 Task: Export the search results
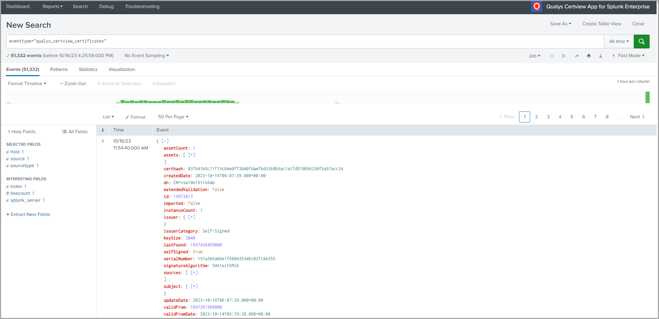600,55
